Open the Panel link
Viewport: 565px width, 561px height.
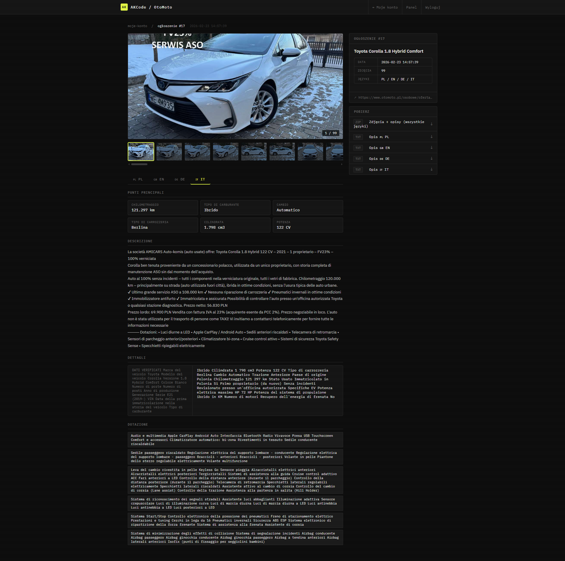(411, 7)
